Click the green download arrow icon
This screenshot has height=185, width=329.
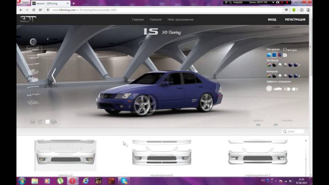(x=294, y=10)
